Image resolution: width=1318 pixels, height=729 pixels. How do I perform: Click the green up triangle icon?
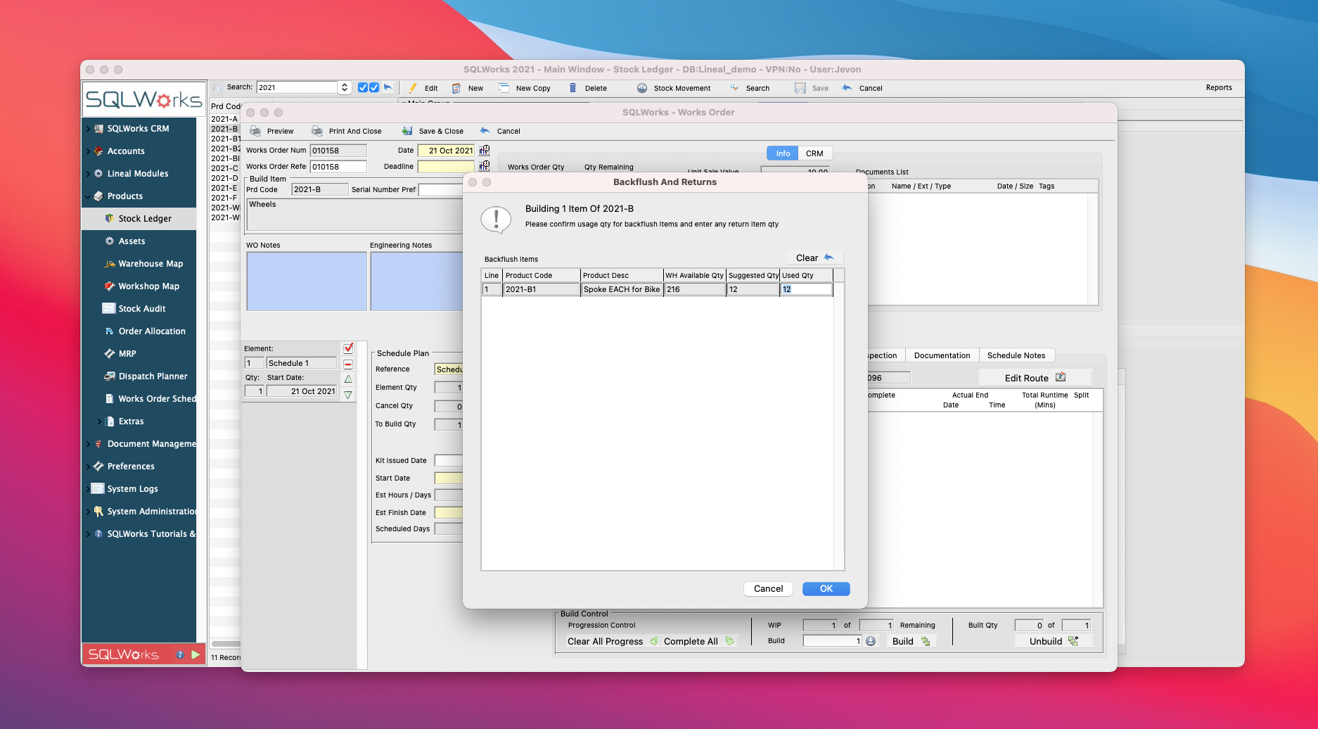(348, 379)
